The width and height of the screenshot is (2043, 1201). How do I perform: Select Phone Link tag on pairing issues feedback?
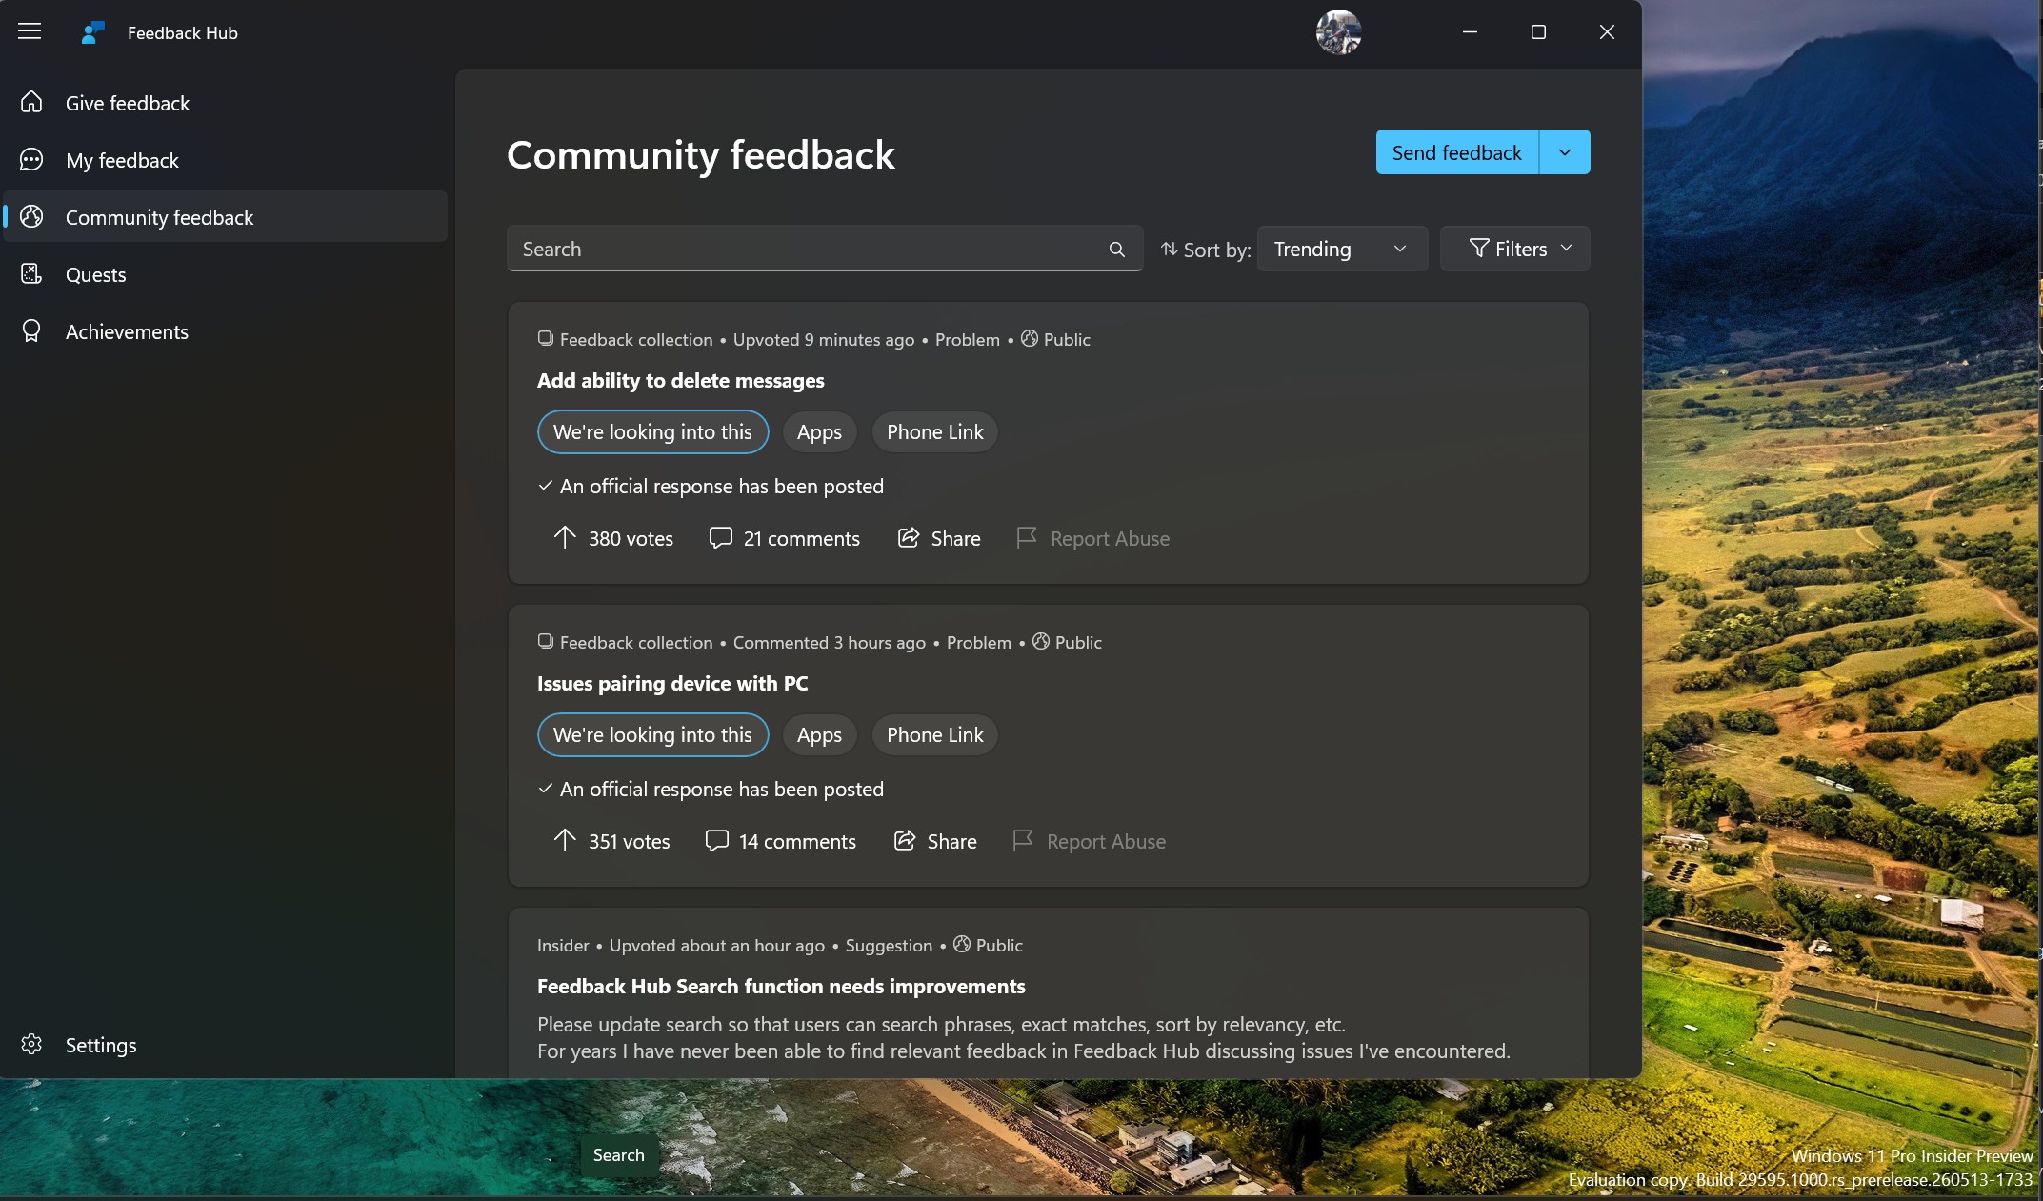934,735
